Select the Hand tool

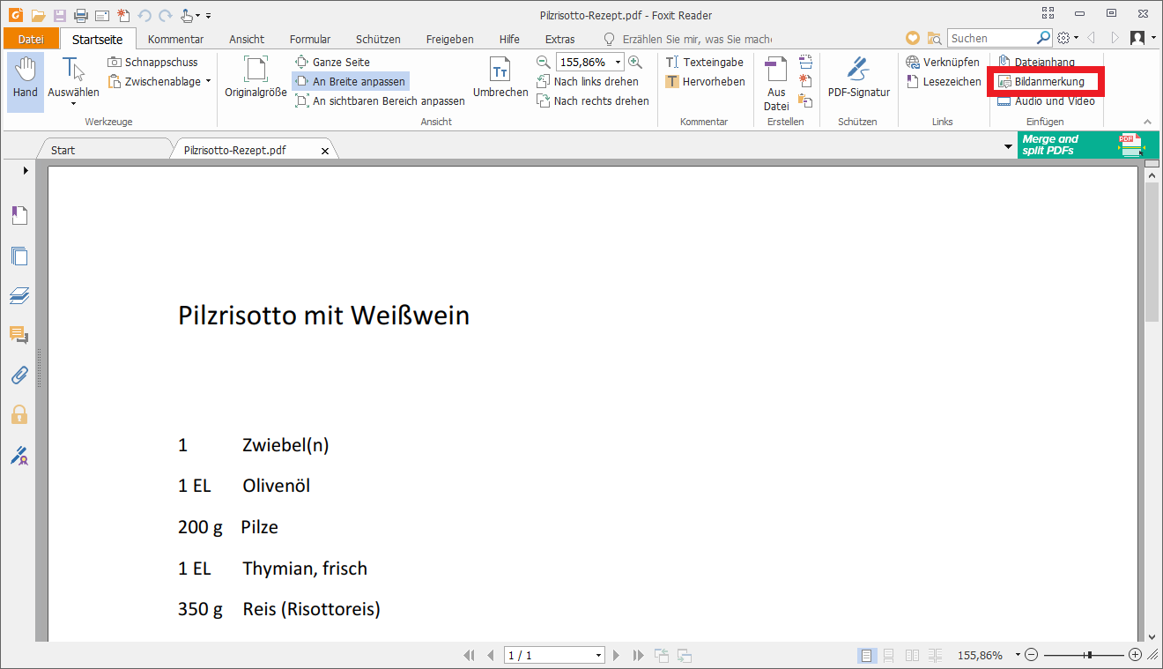pyautogui.click(x=26, y=81)
